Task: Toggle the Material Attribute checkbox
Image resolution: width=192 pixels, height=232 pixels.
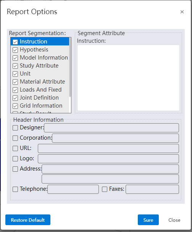Action: pos(15,82)
